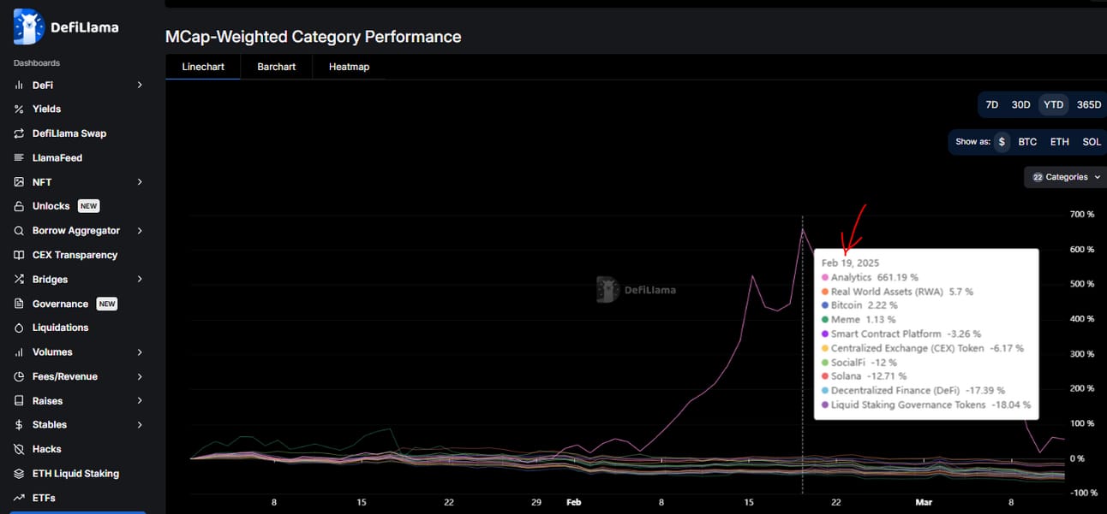
Task: Click the Fees/Revenue pie chart icon
Action: point(19,376)
